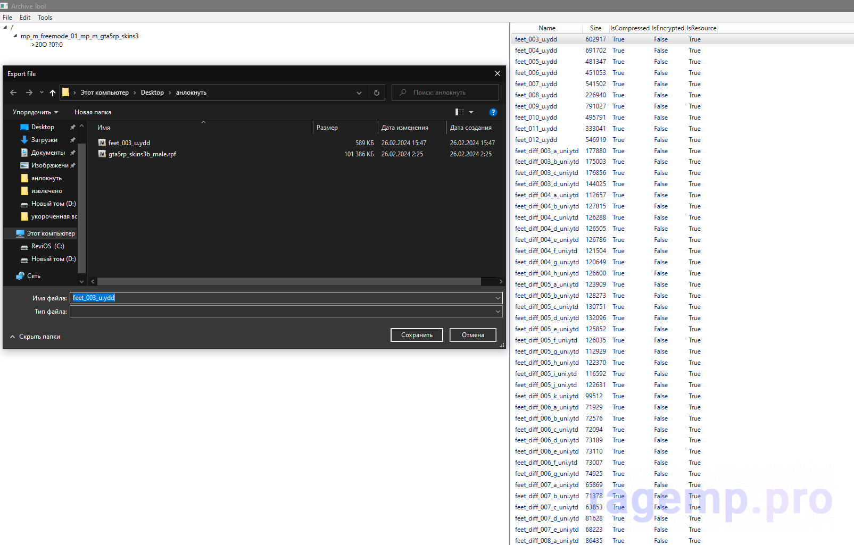Open the view mode dropdown
The image size is (854, 545).
click(x=471, y=112)
